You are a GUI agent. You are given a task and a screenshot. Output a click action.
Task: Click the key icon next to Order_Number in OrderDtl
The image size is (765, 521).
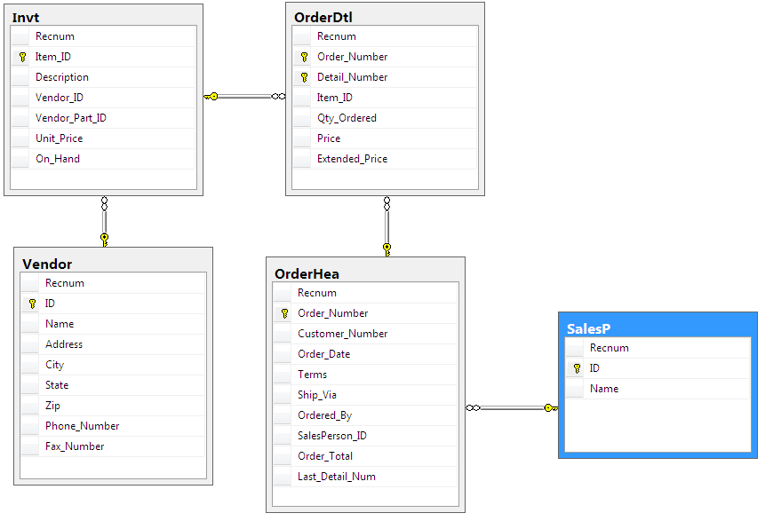304,57
